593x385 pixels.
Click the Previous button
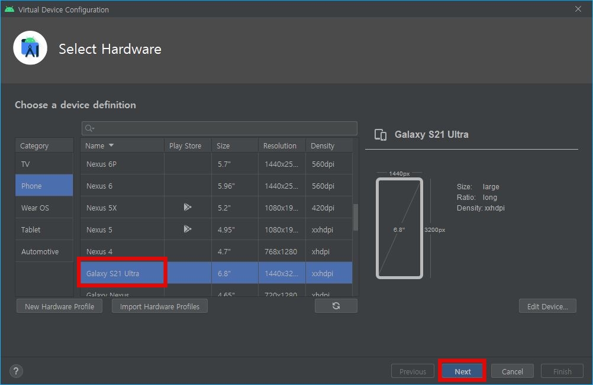point(412,371)
